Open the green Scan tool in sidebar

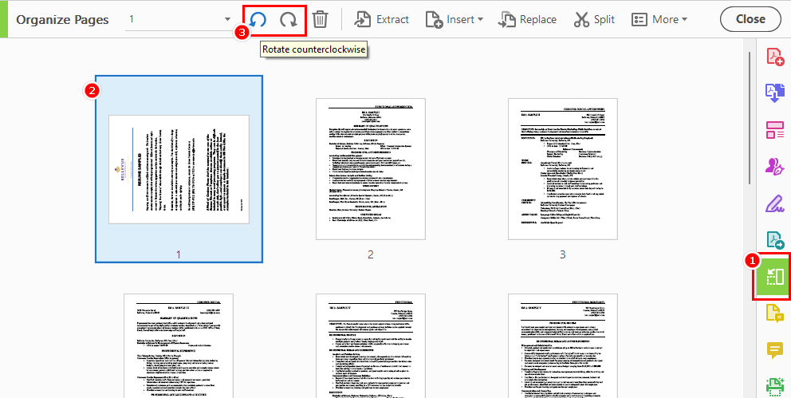coord(774,386)
